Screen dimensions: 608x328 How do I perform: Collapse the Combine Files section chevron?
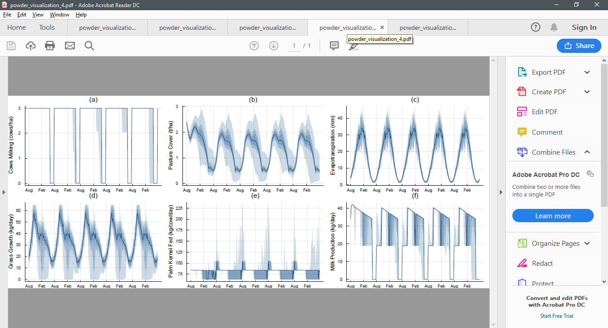[587, 152]
